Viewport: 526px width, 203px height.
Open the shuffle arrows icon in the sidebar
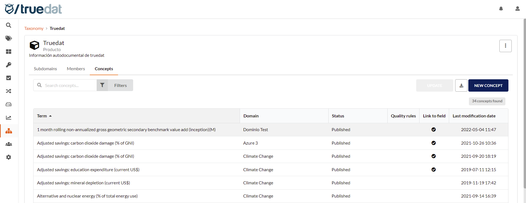click(x=9, y=91)
